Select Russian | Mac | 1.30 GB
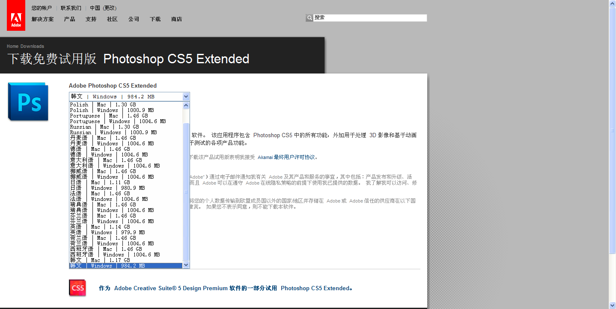Image resolution: width=616 pixels, height=309 pixels. click(126, 127)
